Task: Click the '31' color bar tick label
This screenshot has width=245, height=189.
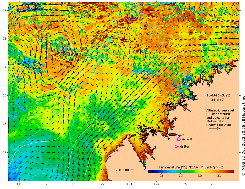Action: tap(219, 176)
